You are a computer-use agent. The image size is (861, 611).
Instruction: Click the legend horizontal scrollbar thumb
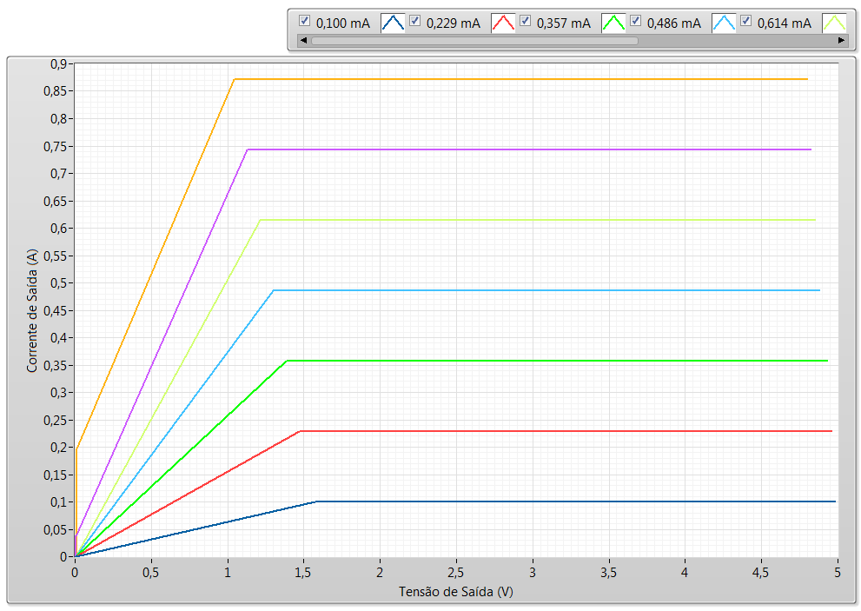coord(474,40)
